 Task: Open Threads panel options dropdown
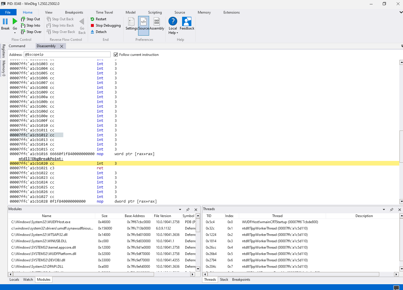384,210
